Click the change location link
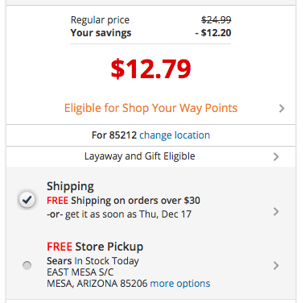Image resolution: width=305 pixels, height=303 pixels. pos(175,135)
